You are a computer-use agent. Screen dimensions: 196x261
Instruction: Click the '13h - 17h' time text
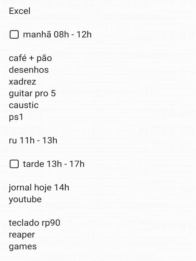pos(65,164)
